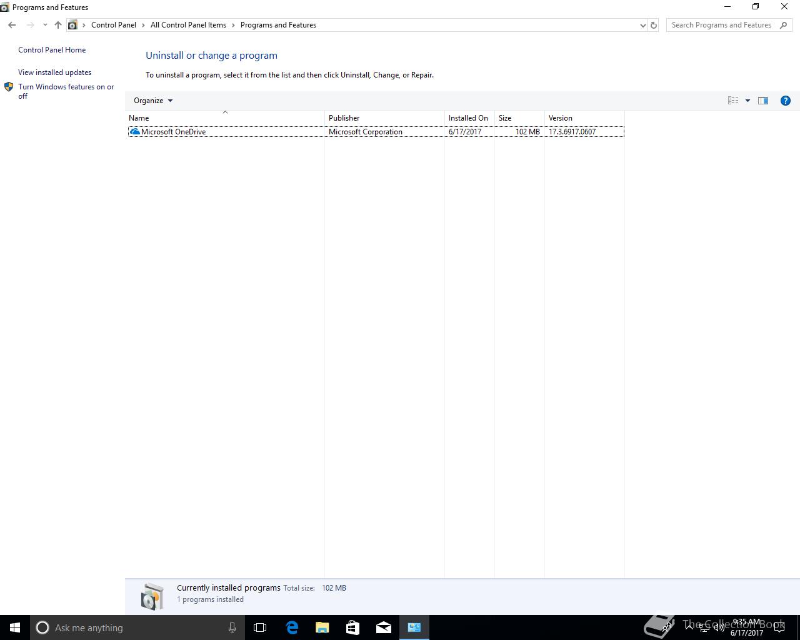Click the installed programs icon in details pane
Viewport: 800px width, 640px height.
pyautogui.click(x=152, y=597)
